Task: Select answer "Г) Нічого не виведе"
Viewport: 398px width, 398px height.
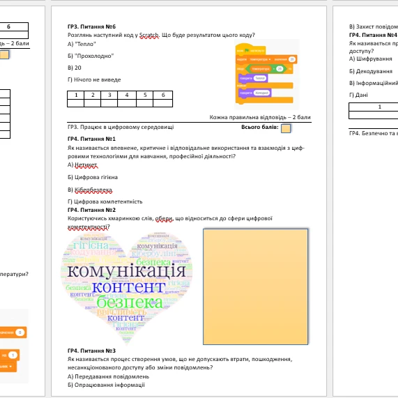Action: pos(94,79)
